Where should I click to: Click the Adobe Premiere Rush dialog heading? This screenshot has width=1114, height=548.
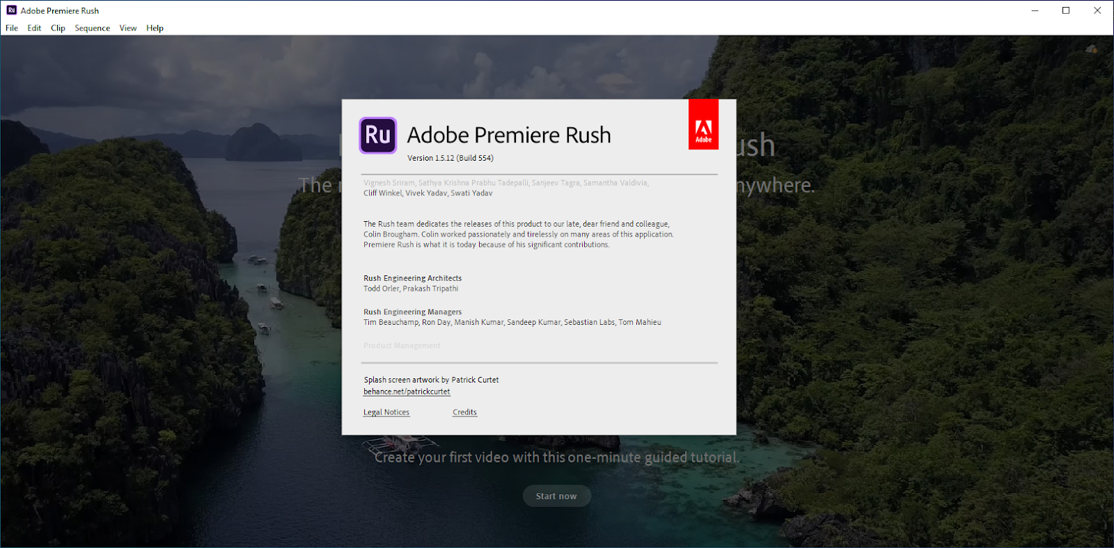click(509, 135)
